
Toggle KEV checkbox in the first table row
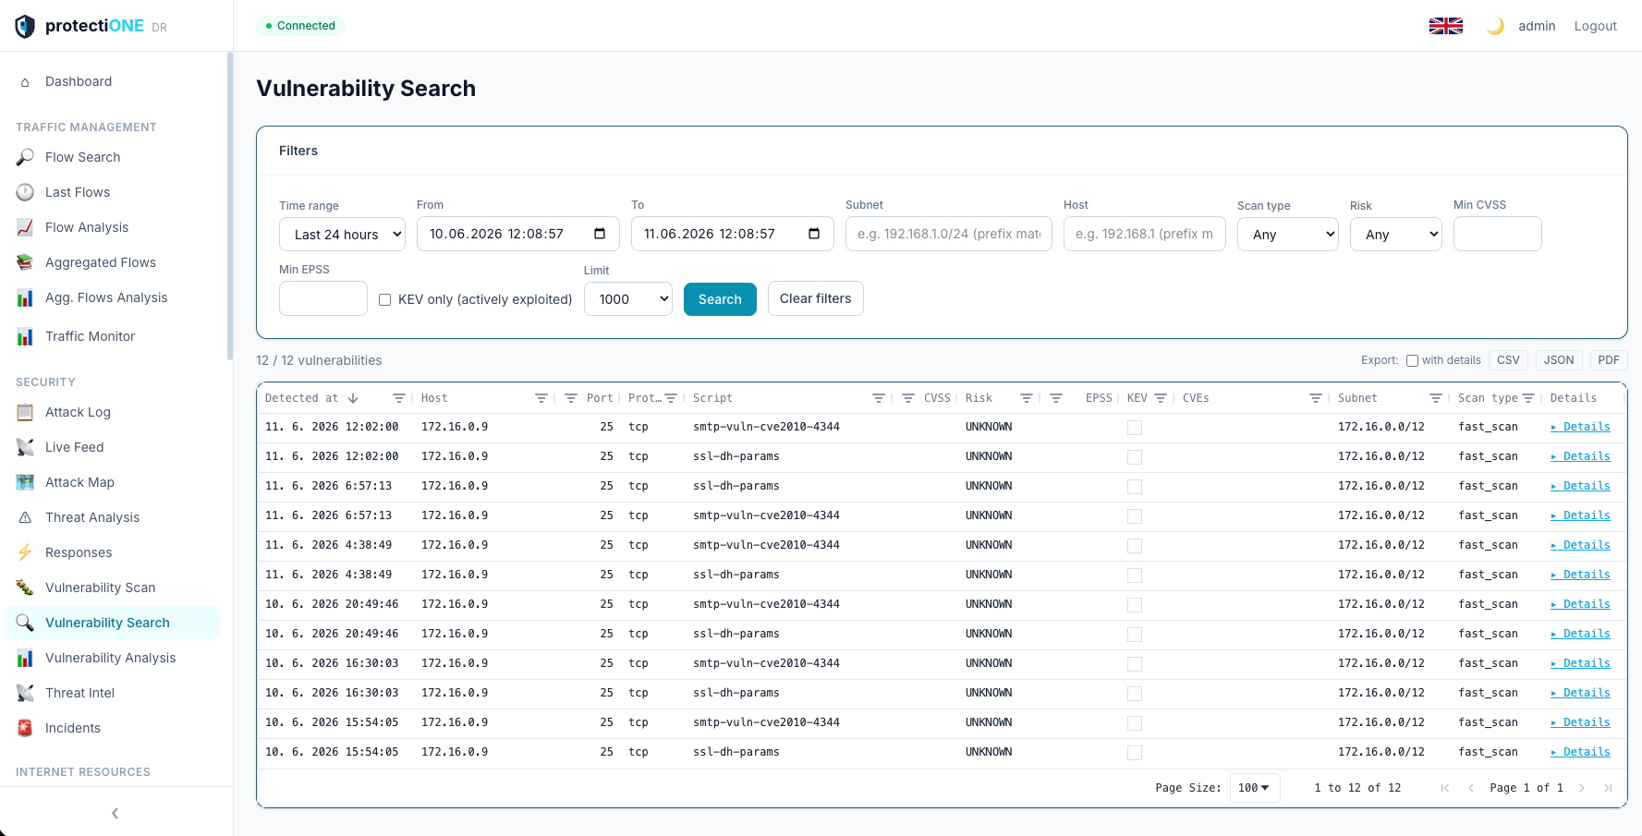coord(1135,428)
